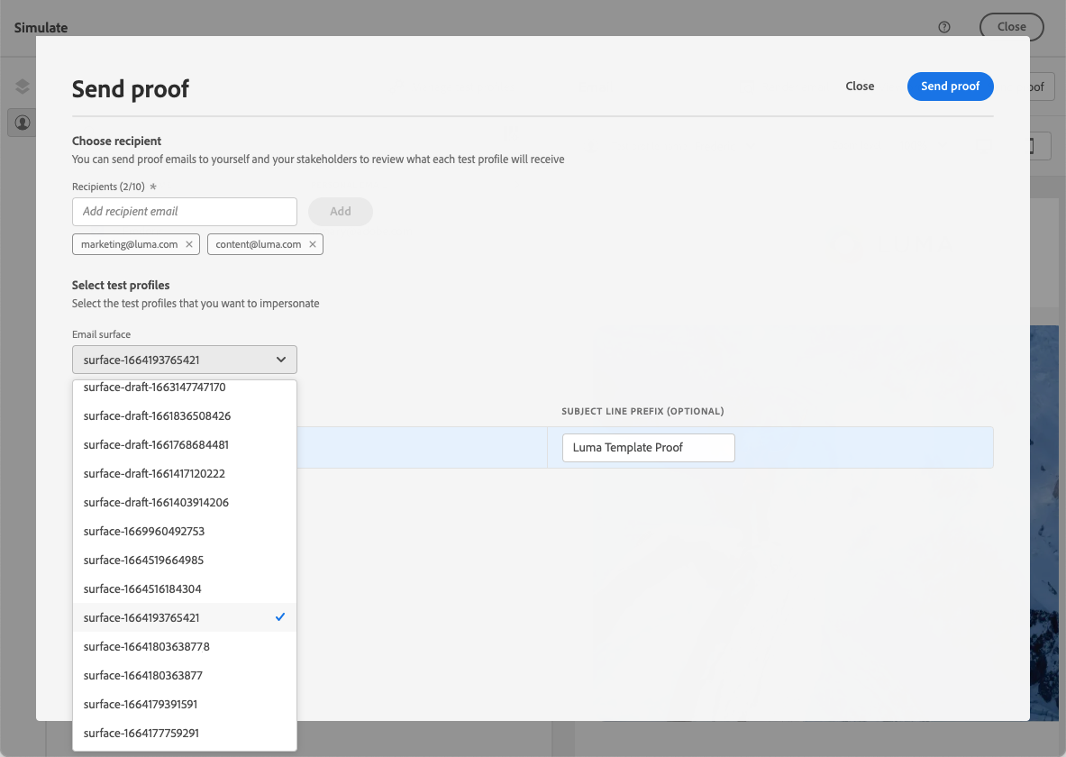Screen dimensions: 1066x757
Task: Pick surface-draft-1661768684481 option
Action: (x=157, y=445)
